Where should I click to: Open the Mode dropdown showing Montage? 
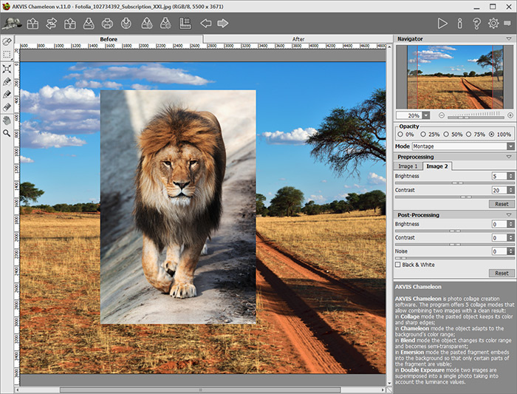pyautogui.click(x=463, y=146)
